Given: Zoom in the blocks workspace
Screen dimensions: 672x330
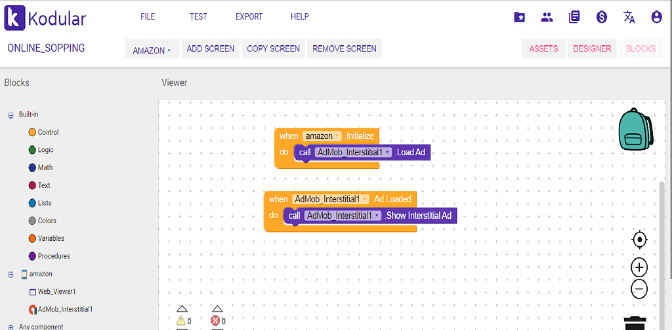Looking at the screenshot, I should [x=639, y=268].
